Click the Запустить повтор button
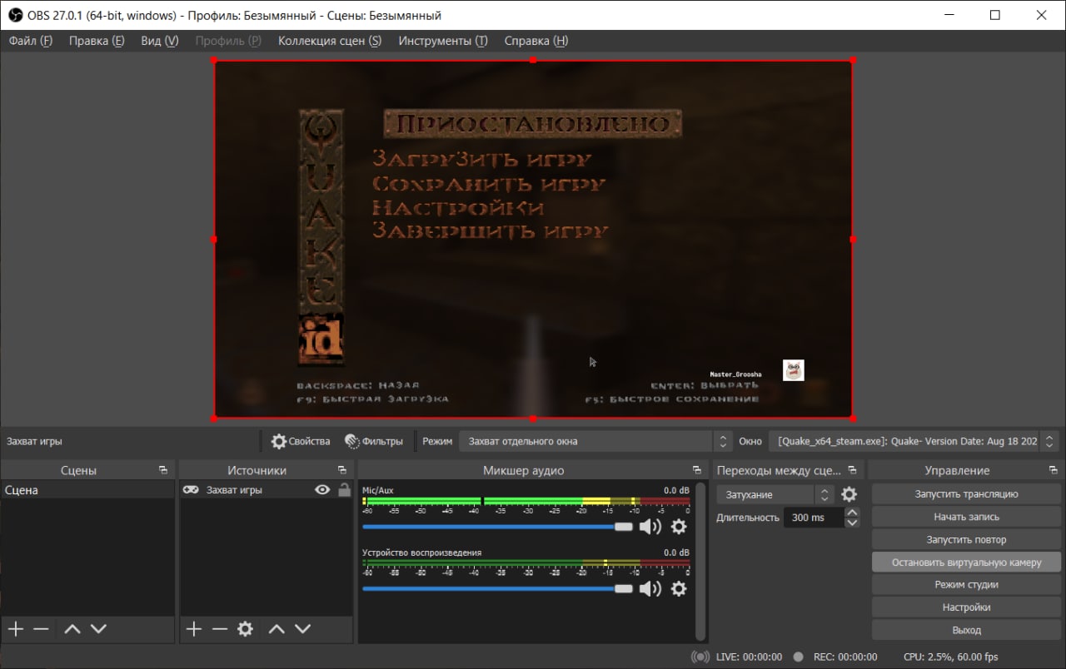1066x669 pixels. [966, 539]
